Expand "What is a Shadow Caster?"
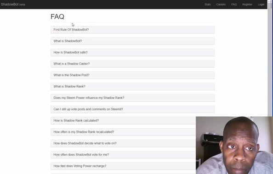This screenshot has width=273, height=174. point(132,64)
